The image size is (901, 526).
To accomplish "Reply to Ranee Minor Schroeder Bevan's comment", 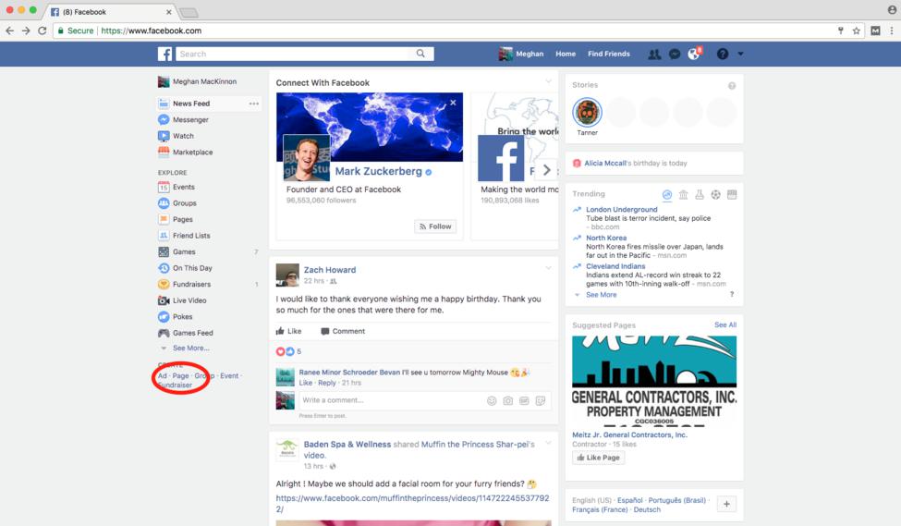I will [x=327, y=383].
